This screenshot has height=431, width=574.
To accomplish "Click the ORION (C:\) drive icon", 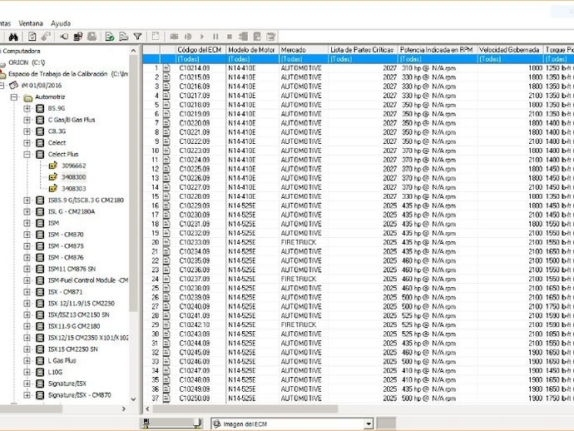I will click(x=2, y=63).
